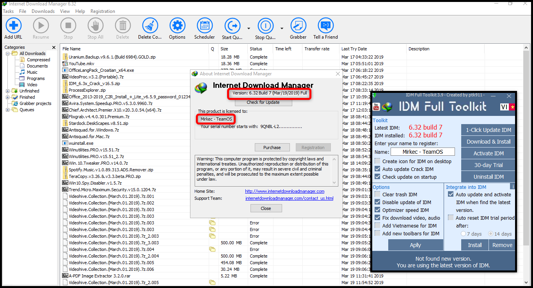Screen dimensions: 533x288
Task: Click the Activate IDM button
Action: point(489,153)
